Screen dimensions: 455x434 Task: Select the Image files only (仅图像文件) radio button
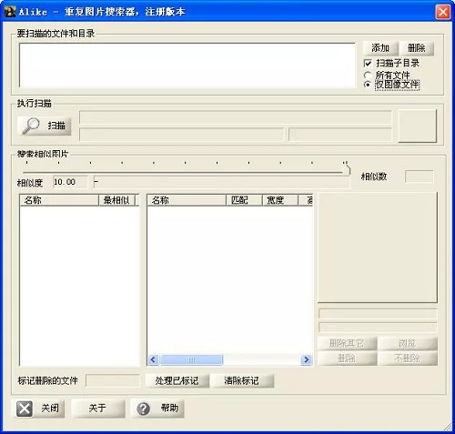[368, 85]
